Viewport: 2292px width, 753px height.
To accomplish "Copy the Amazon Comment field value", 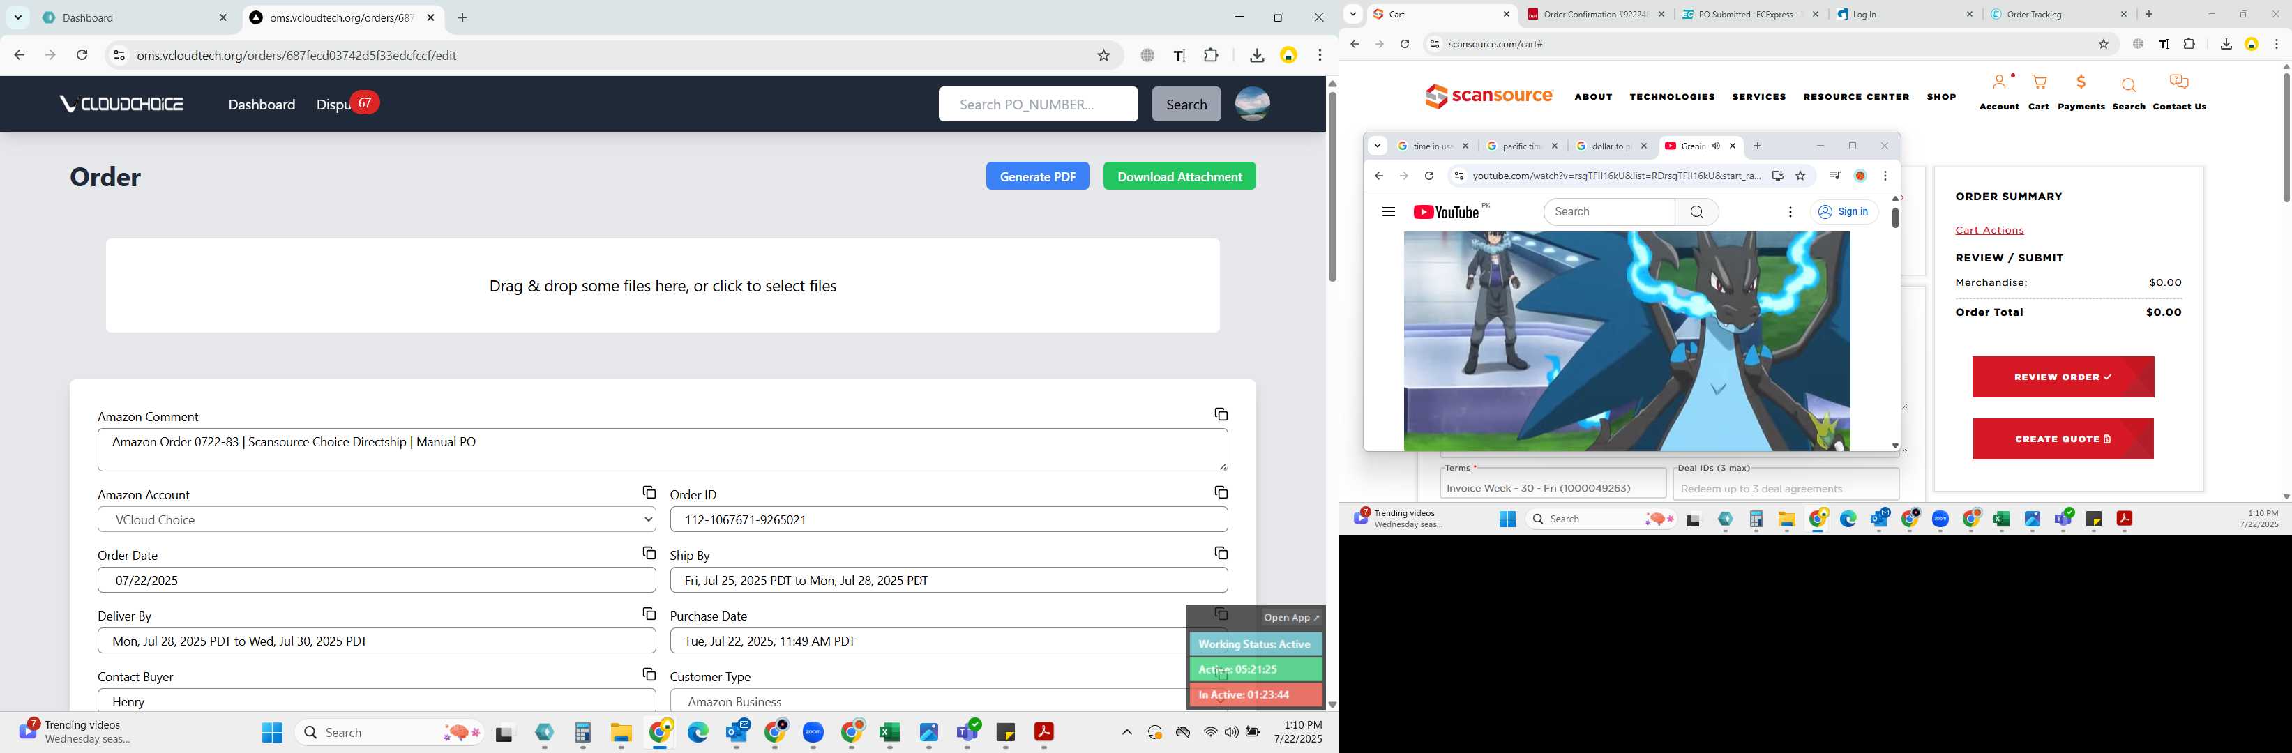I will 1221,414.
